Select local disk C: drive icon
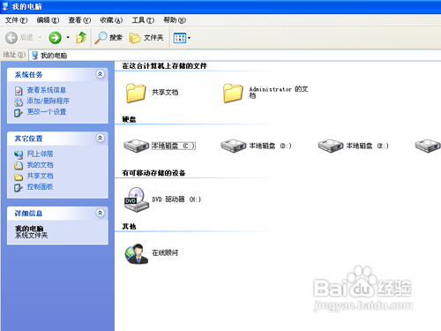The height and width of the screenshot is (331, 441). pos(136,146)
